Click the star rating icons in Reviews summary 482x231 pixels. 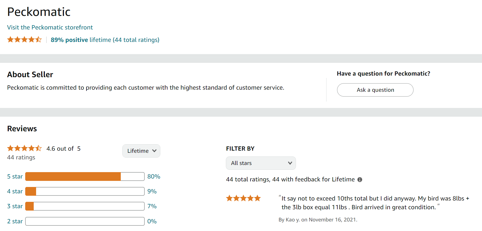coord(24,148)
